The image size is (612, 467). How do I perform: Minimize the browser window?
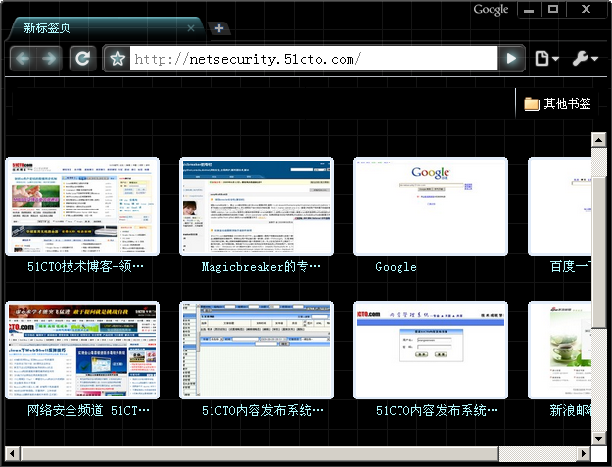(x=529, y=10)
